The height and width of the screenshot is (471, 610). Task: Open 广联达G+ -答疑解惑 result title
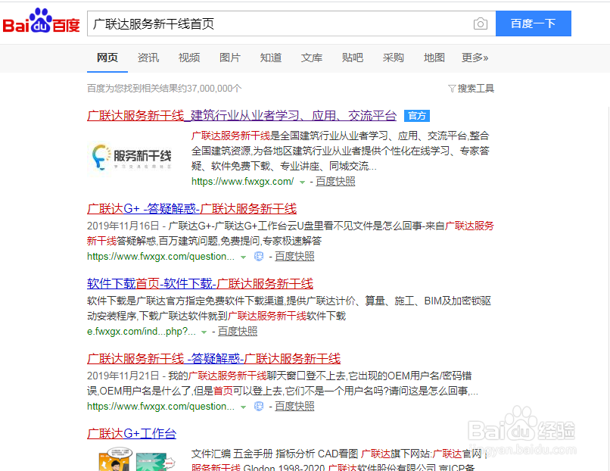pyautogui.click(x=191, y=209)
